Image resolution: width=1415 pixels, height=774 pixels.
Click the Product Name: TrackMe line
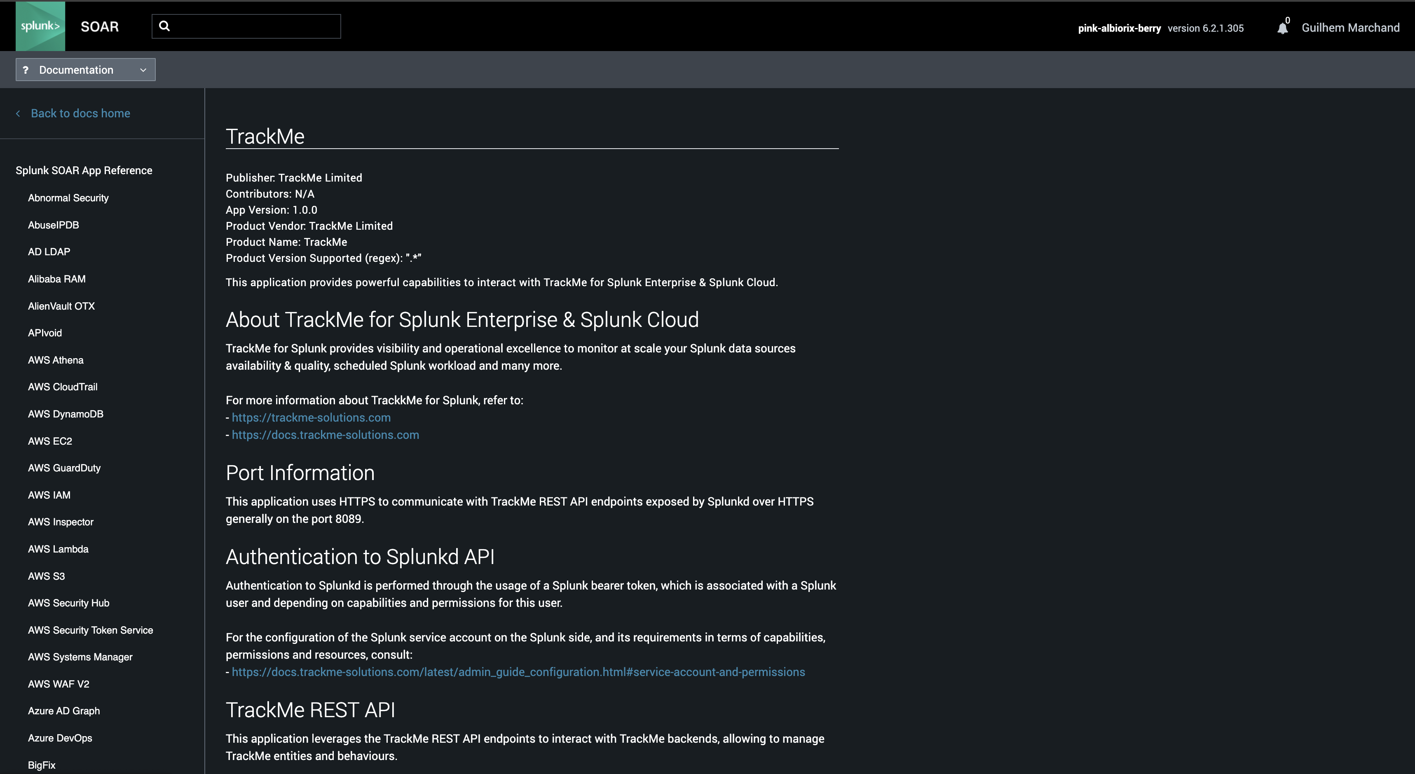click(x=286, y=242)
